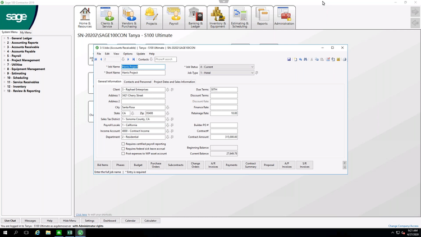Viewport: 421px width, 237px height.
Task: Open the Edit menu in Jobs window
Action: point(107,54)
